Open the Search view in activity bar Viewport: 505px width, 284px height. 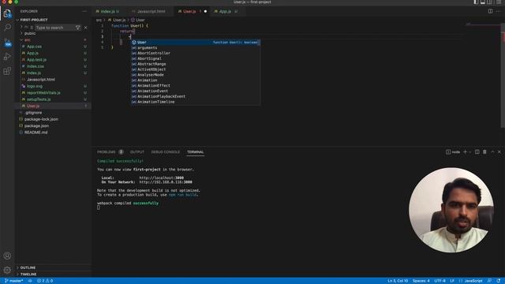click(x=7, y=28)
